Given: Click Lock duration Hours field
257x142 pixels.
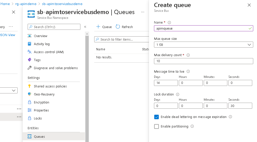Looking at the screenshot, I should click(x=191, y=106).
